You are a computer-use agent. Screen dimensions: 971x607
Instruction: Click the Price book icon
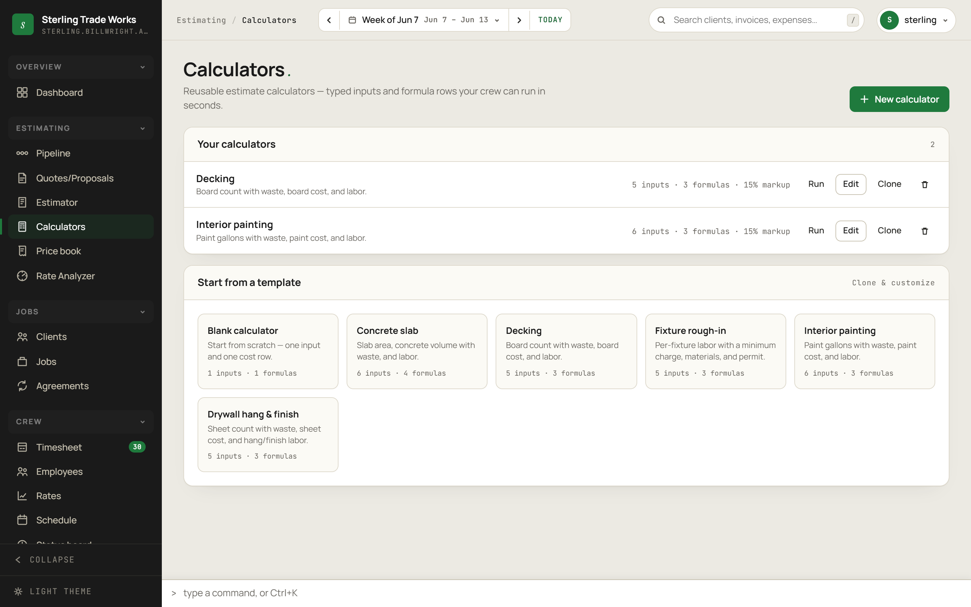click(x=22, y=251)
